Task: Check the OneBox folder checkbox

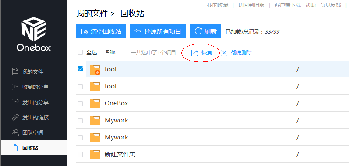Action: click(80, 104)
